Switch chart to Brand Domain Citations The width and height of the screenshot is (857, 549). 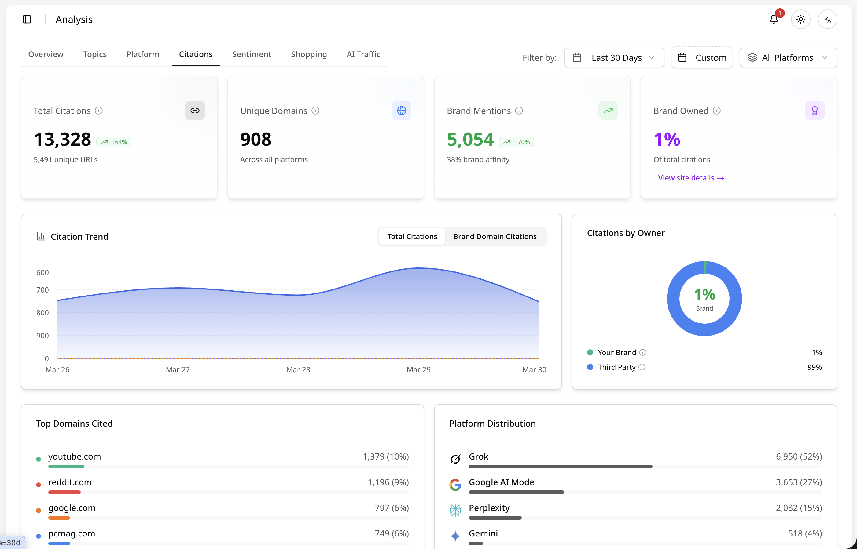[x=495, y=236]
